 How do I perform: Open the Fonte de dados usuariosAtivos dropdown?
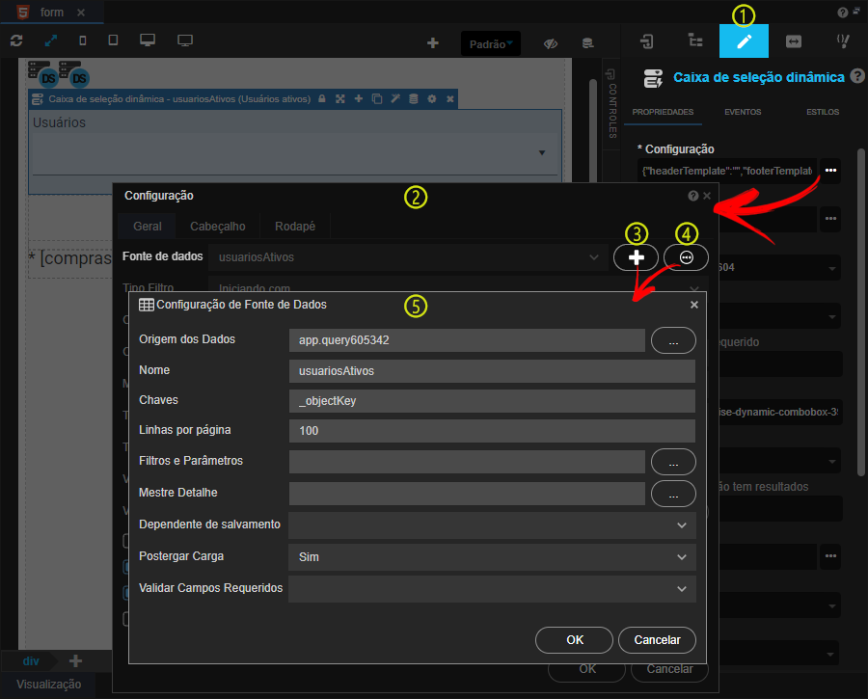point(408,256)
